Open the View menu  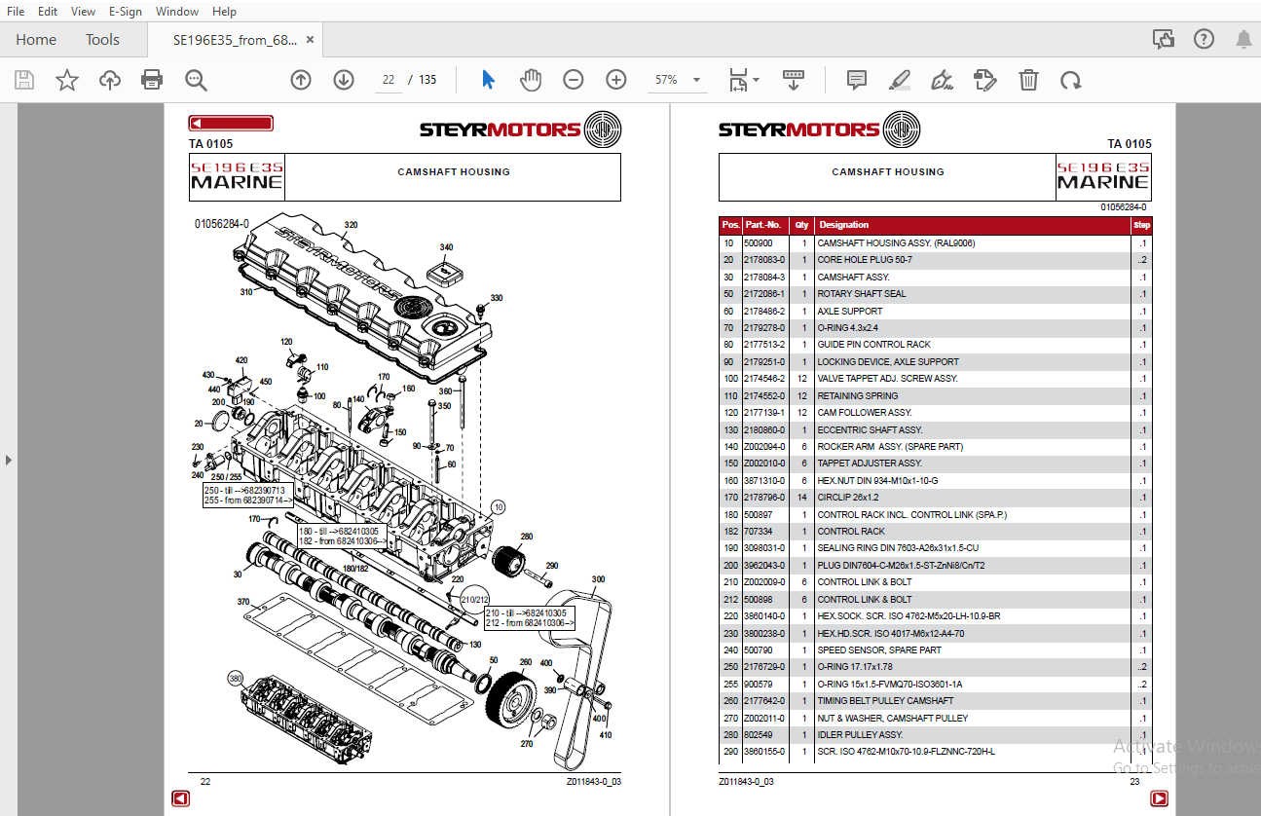84,11
